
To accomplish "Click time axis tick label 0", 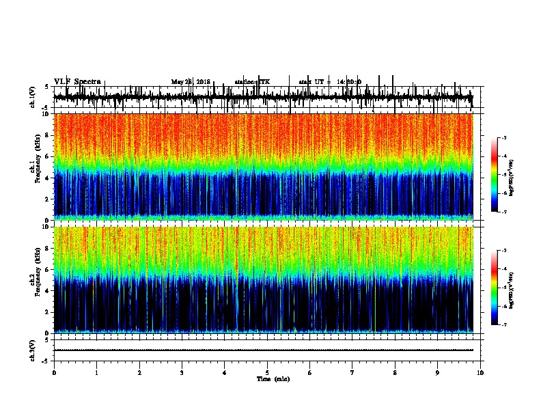I will click(x=54, y=373).
